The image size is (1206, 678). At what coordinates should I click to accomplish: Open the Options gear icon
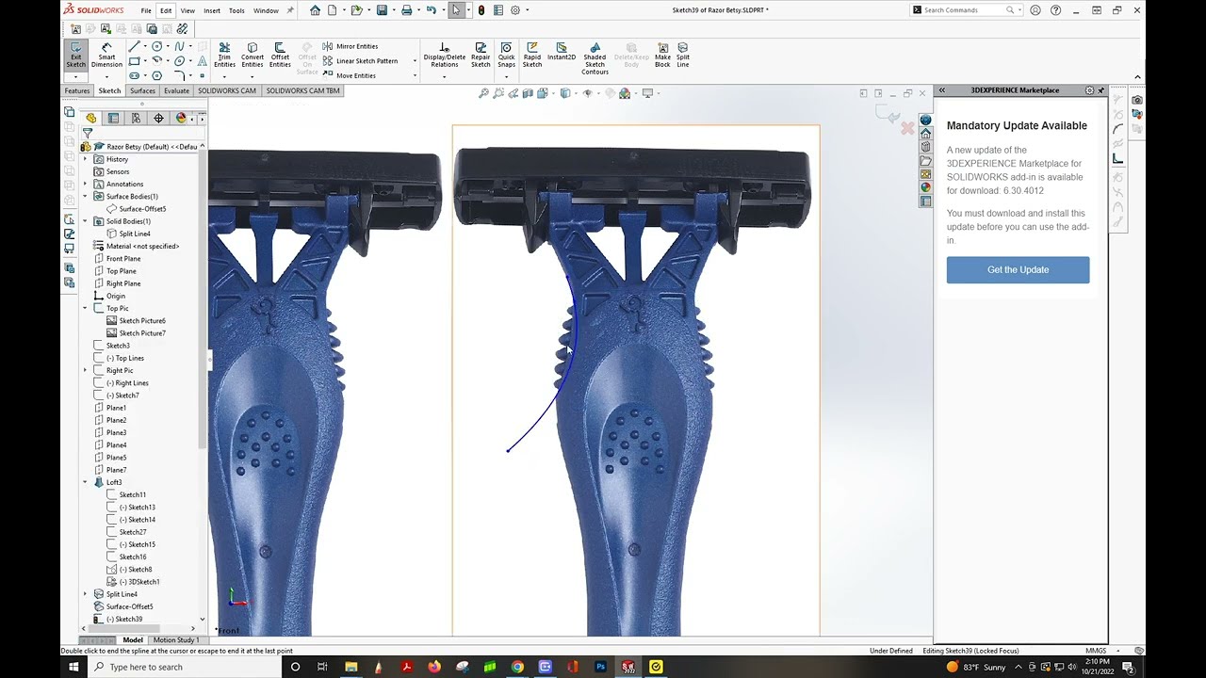pos(515,10)
